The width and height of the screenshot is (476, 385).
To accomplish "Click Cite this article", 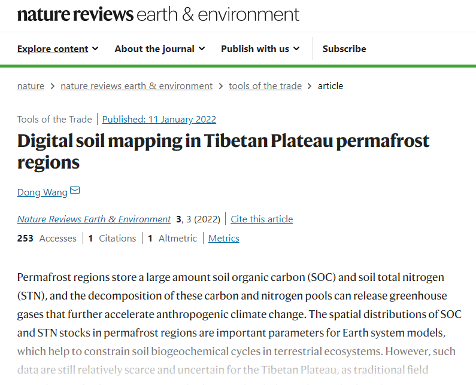I will tap(262, 219).
